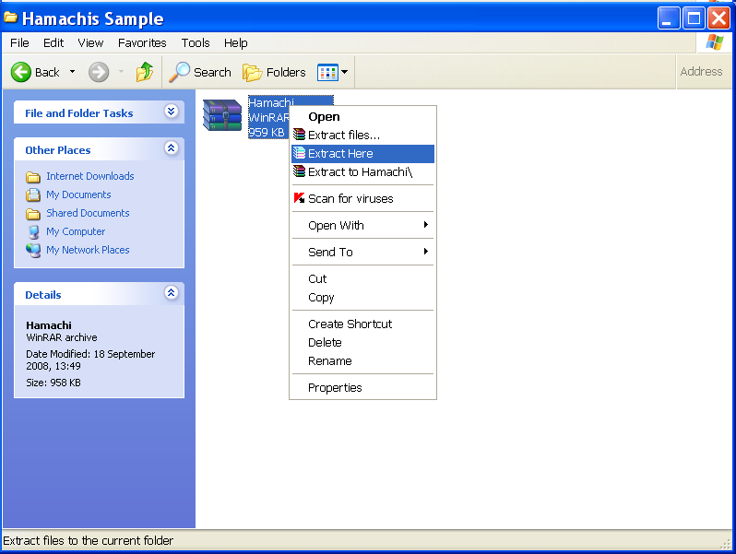This screenshot has width=736, height=554.
Task: Open Back button history dropdown arrow
Action: 72,72
